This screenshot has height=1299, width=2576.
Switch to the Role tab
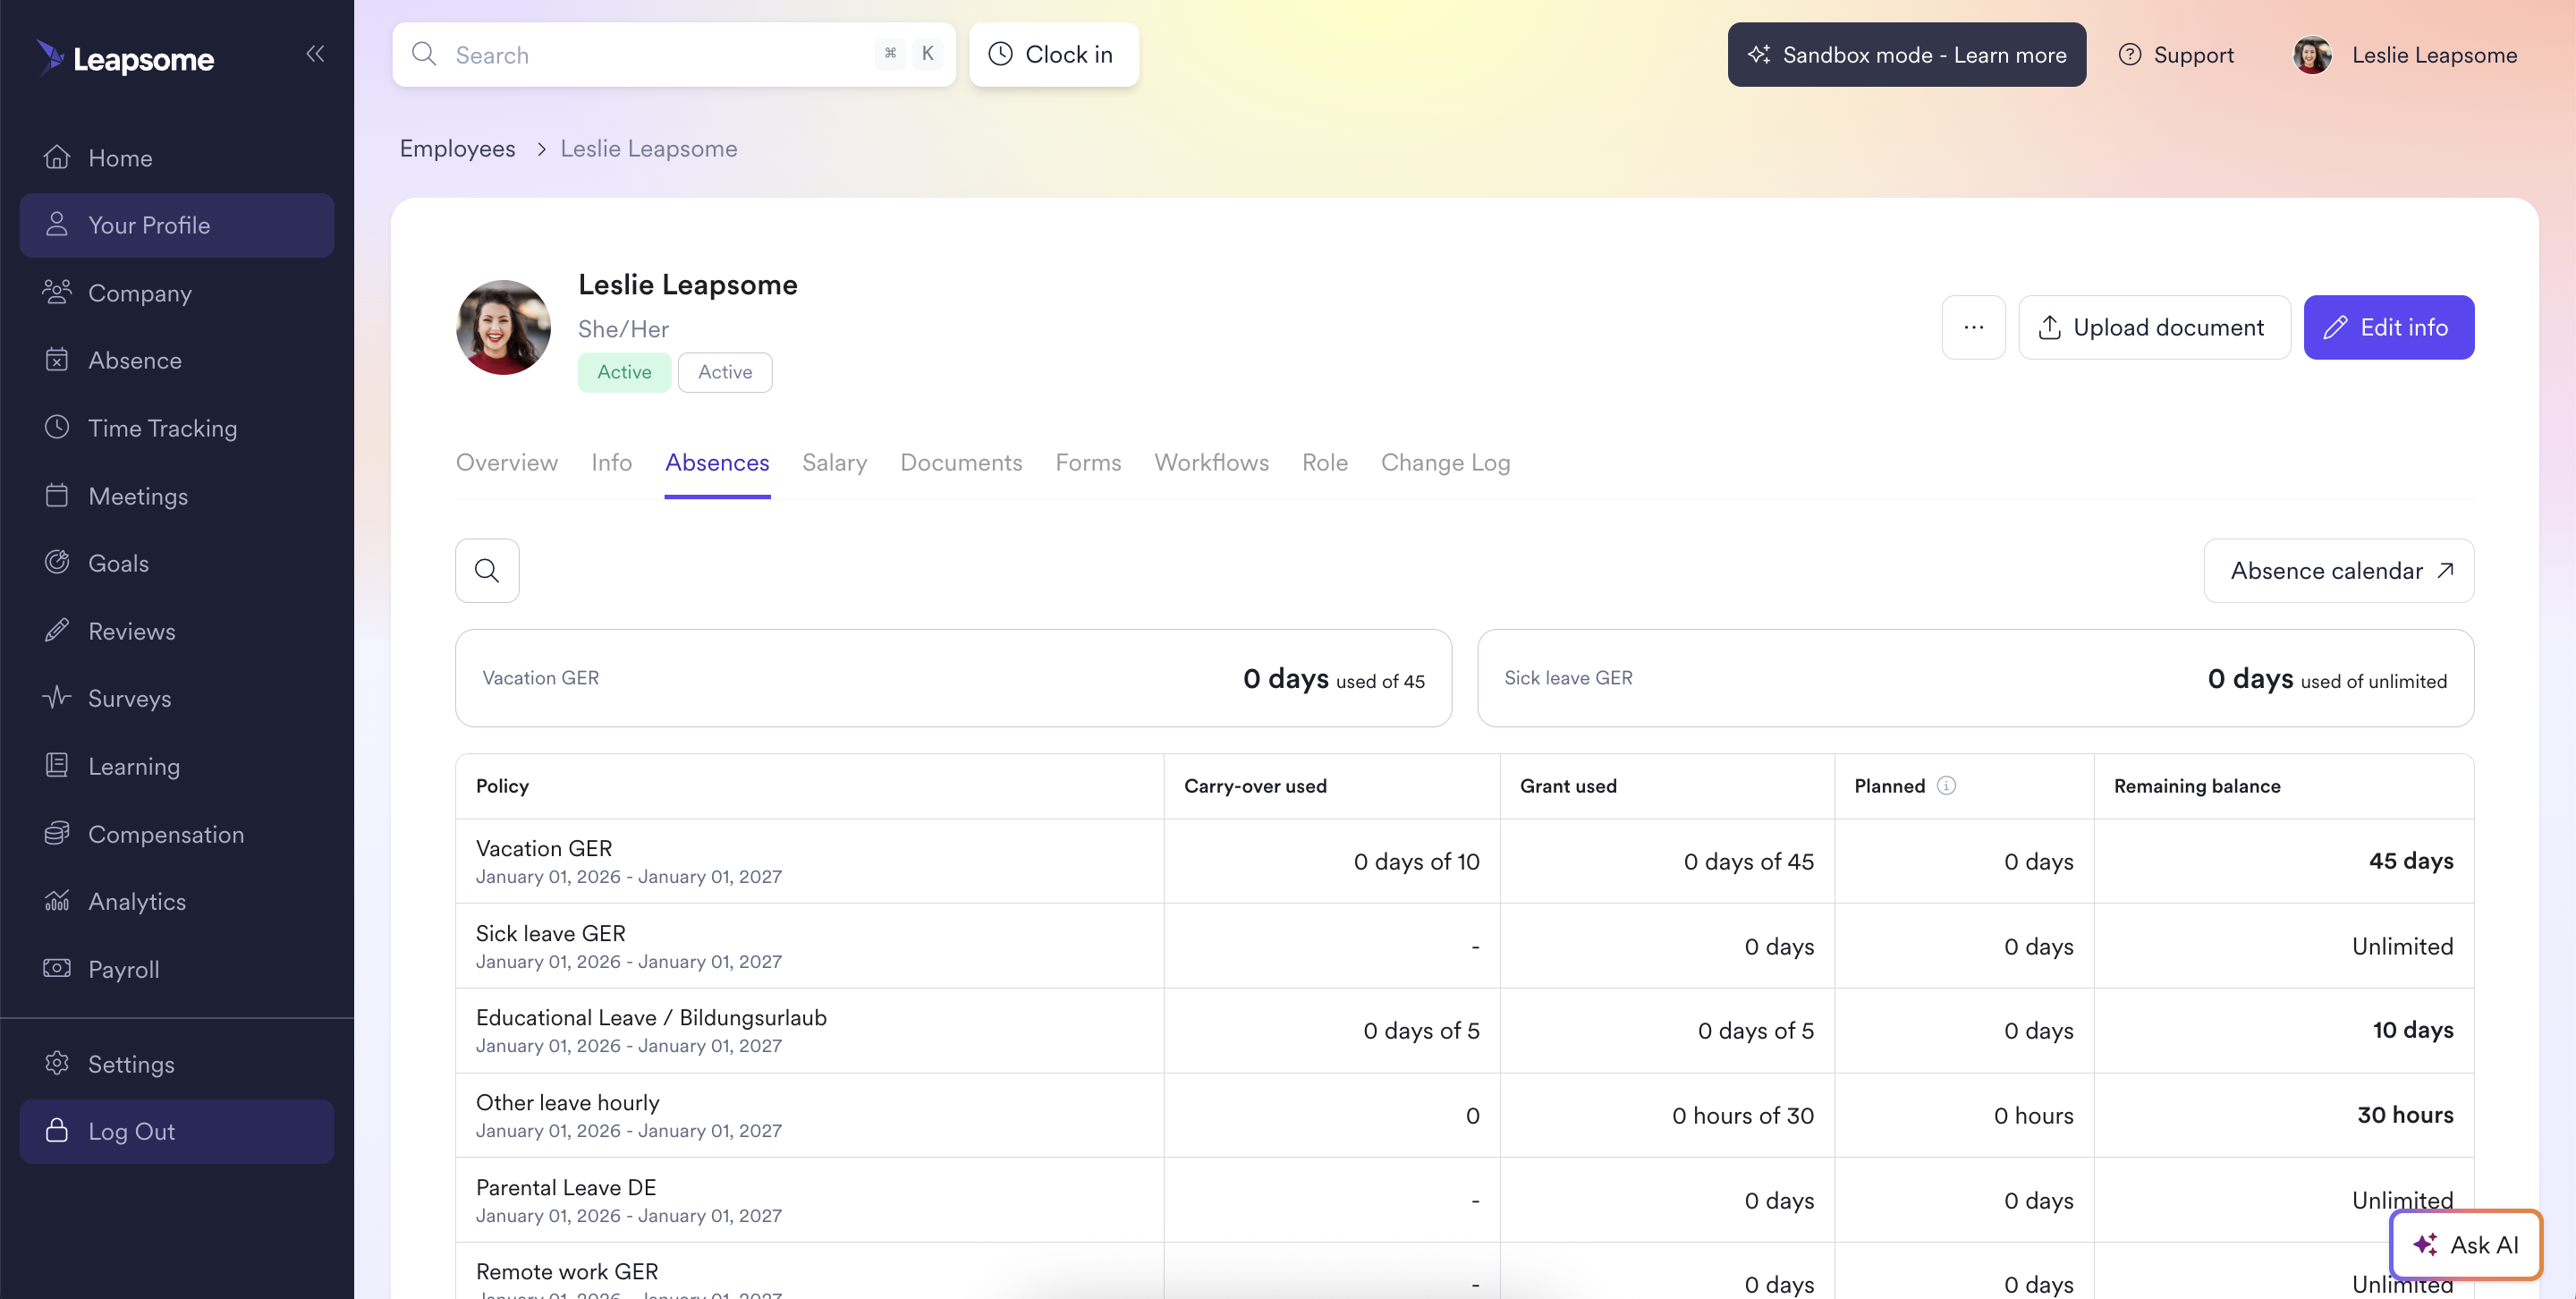click(1324, 463)
